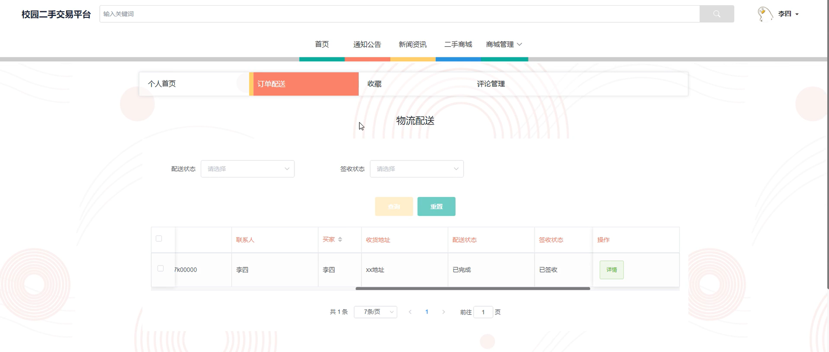The image size is (829, 352).
Task: Go to 首页 navigation item
Action: (322, 44)
